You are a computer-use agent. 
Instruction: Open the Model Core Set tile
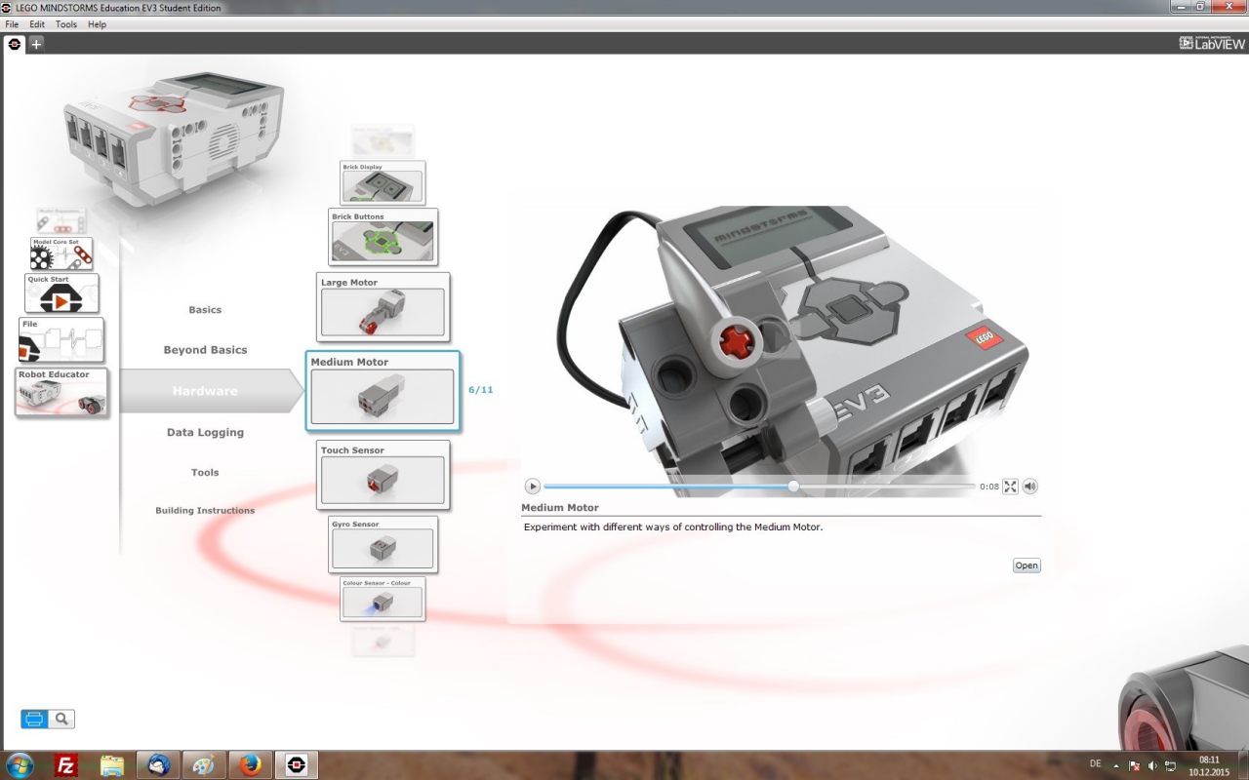(61, 253)
